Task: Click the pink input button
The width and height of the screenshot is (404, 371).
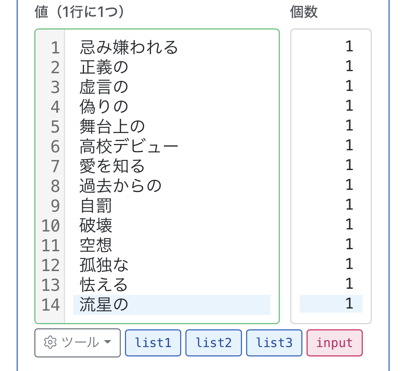Action: pos(334,343)
